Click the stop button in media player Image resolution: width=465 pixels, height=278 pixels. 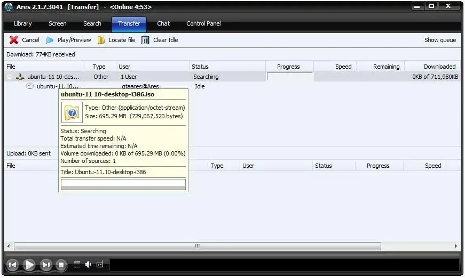coord(61,264)
